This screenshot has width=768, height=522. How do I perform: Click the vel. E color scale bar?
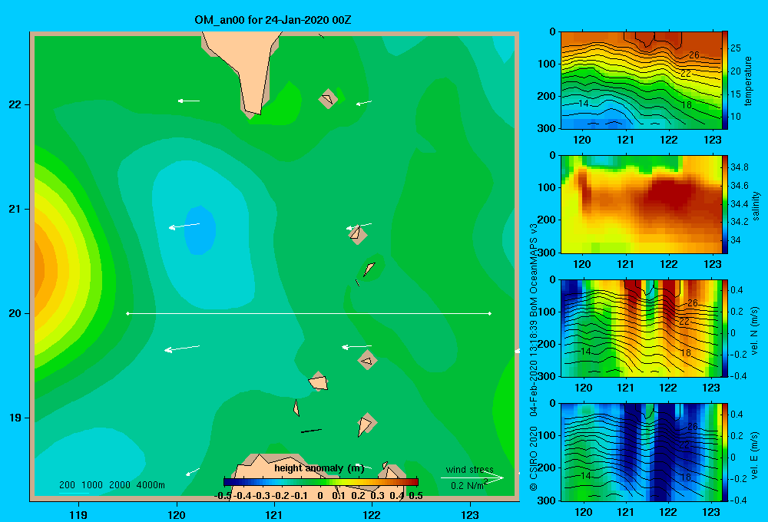[x=725, y=452]
